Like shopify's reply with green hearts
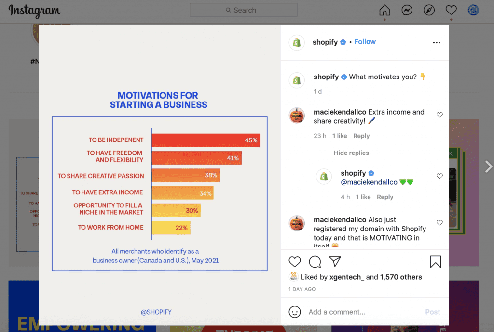This screenshot has width=494, height=332. point(439,176)
